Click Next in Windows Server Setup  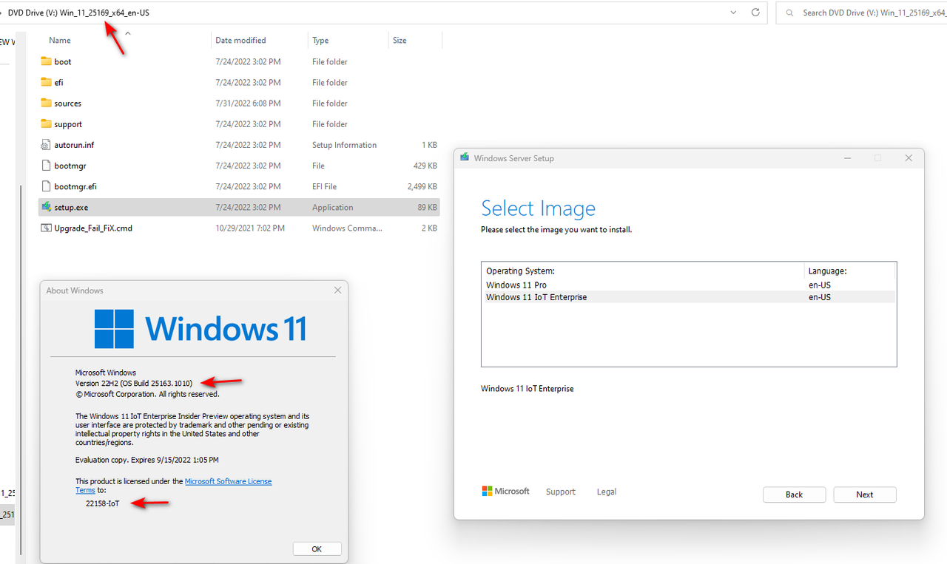click(x=865, y=495)
